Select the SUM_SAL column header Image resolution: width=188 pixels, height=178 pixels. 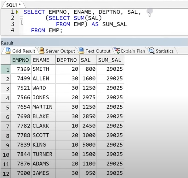[111, 60]
